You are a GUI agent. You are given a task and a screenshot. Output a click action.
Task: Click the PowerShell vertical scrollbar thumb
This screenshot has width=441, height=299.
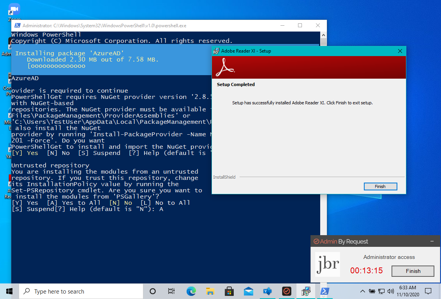click(323, 42)
